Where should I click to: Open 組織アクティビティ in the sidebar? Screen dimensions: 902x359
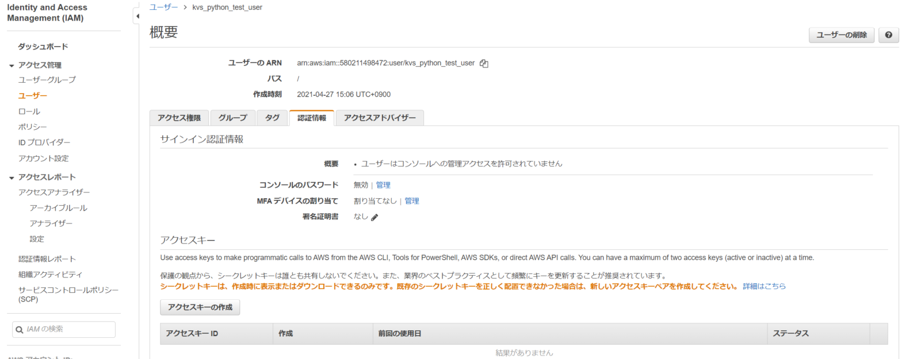(x=51, y=275)
